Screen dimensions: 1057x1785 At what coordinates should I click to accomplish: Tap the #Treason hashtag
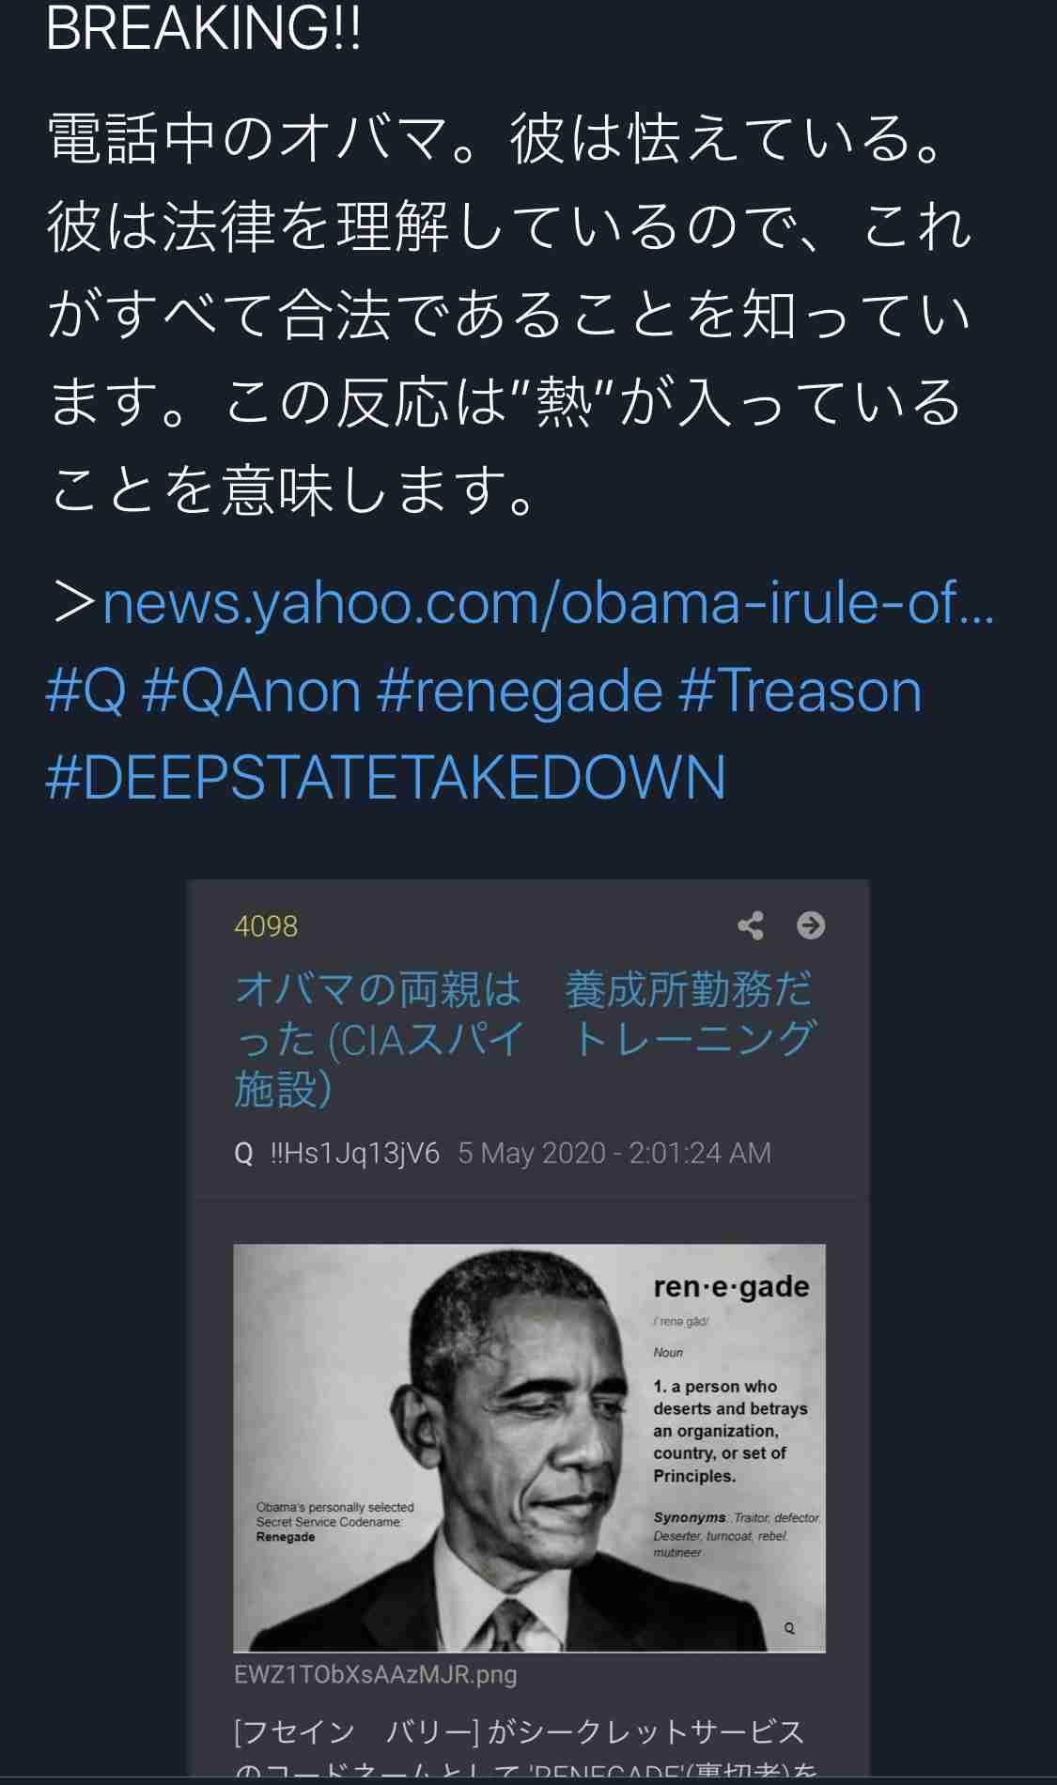pyautogui.click(x=800, y=691)
